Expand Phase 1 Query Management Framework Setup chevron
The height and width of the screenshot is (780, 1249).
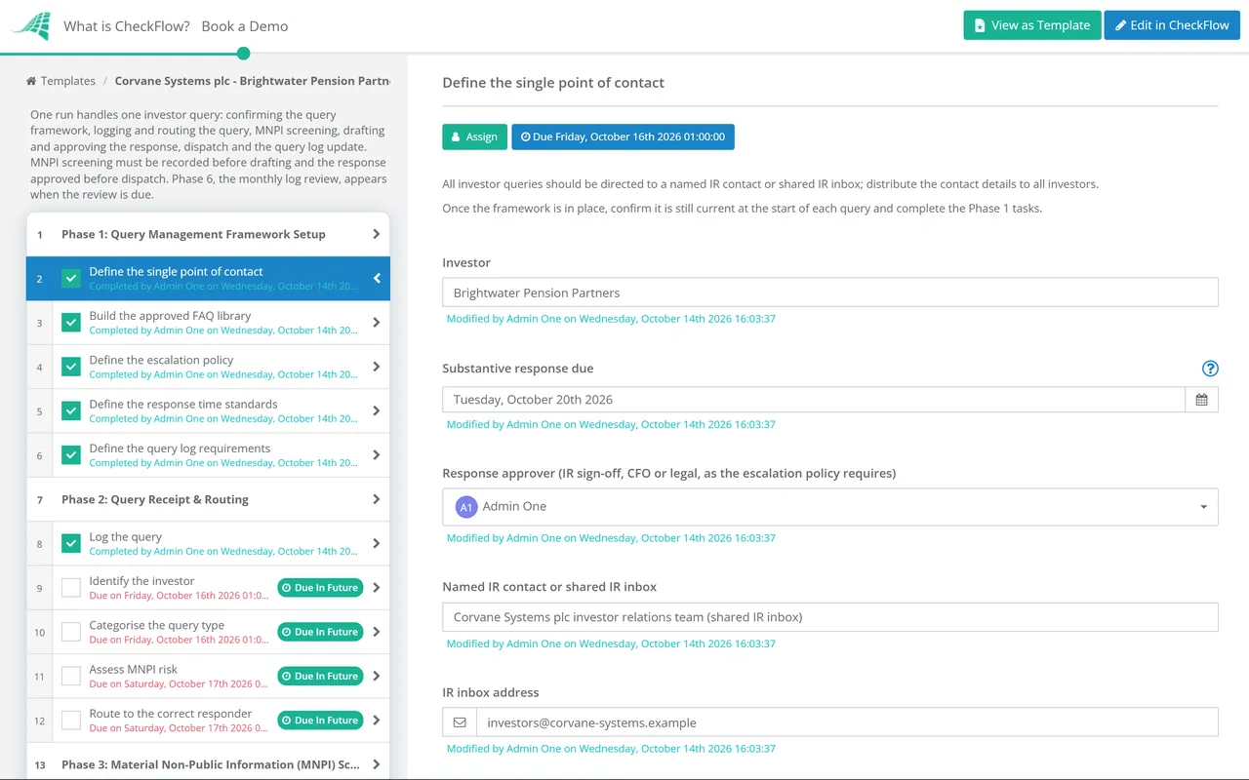(x=377, y=234)
